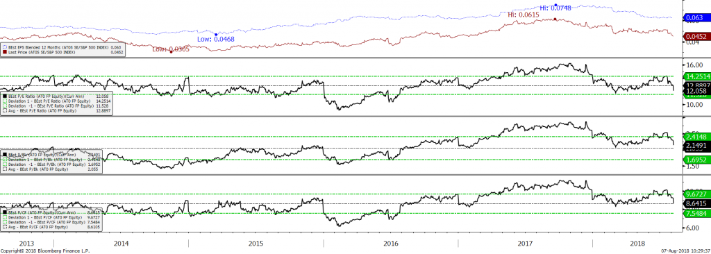Click the green 7.5484 value tag
This screenshot has width=711, height=254.
tap(696, 214)
